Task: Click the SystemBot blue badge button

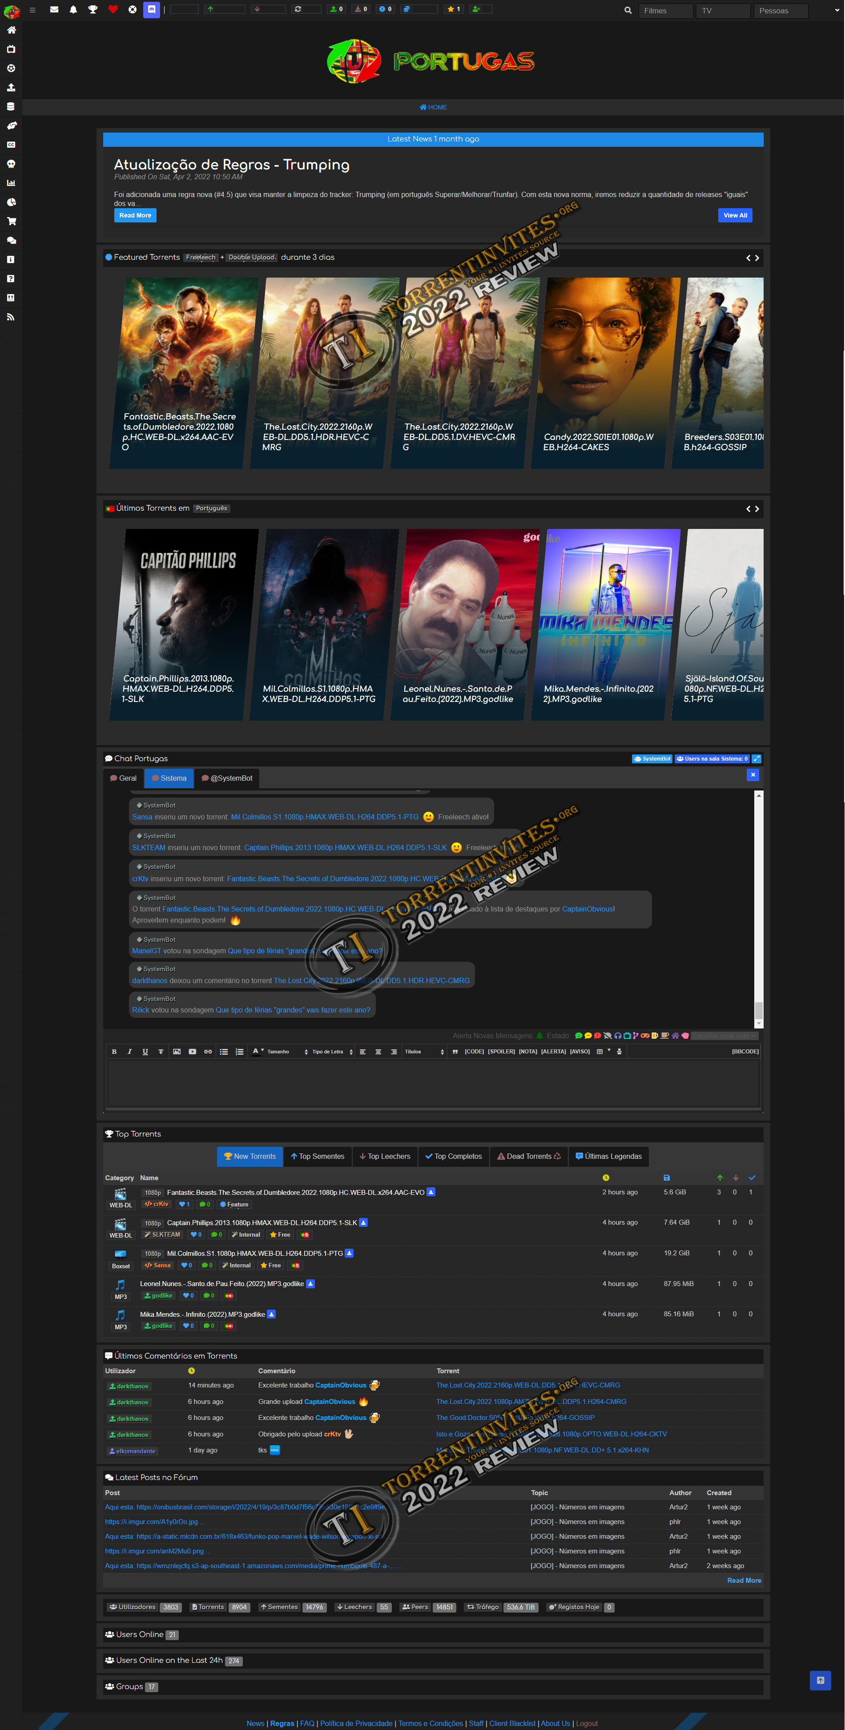Action: pyautogui.click(x=652, y=759)
